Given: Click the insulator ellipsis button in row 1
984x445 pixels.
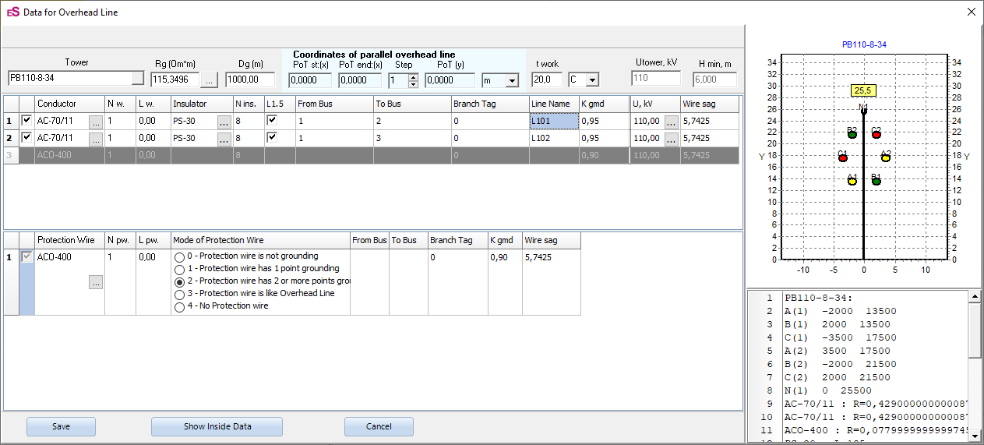Looking at the screenshot, I should coord(224,122).
